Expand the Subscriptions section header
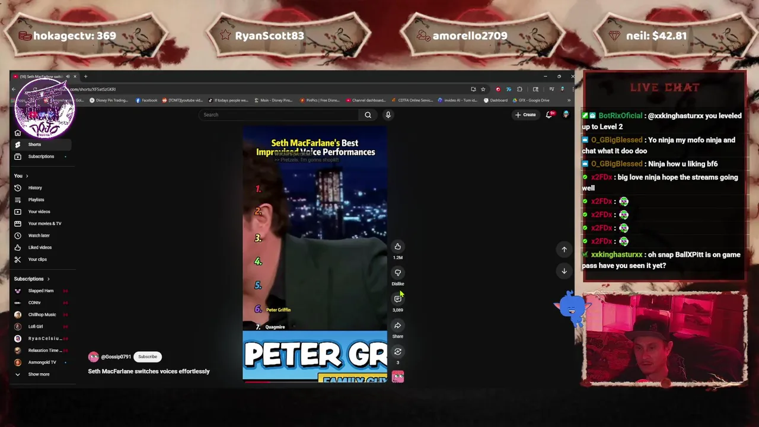 pyautogui.click(x=32, y=279)
